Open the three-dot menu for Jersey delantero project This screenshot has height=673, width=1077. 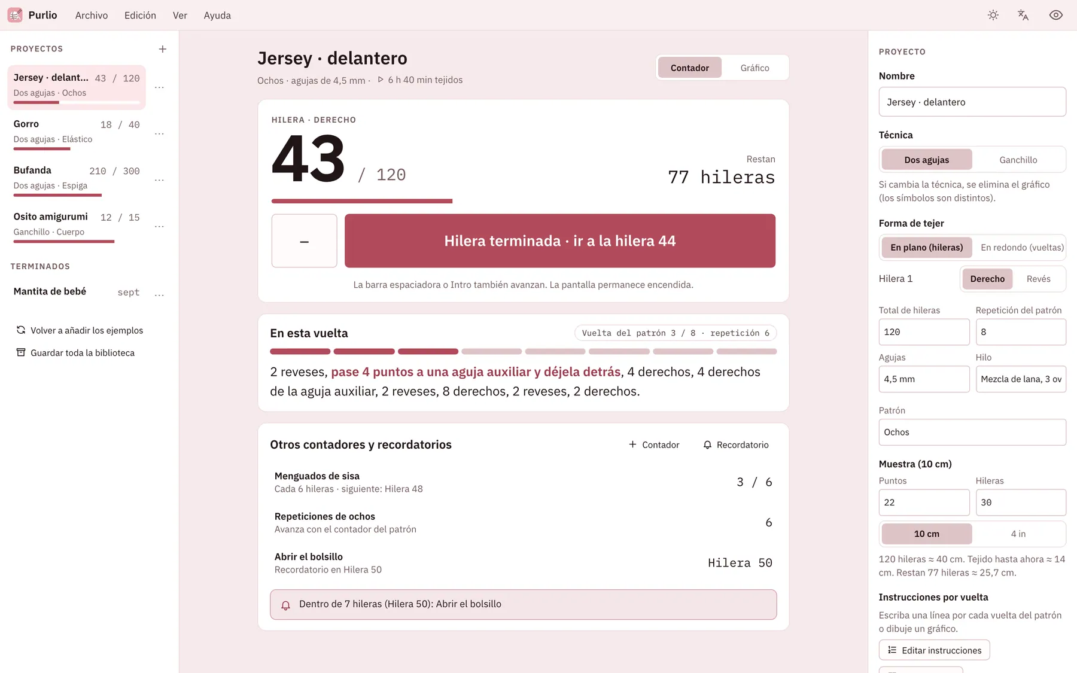pyautogui.click(x=159, y=87)
